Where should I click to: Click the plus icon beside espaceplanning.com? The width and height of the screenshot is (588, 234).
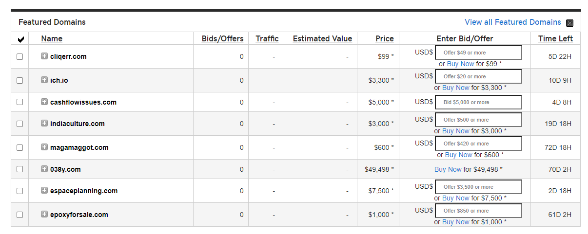pyautogui.click(x=44, y=190)
